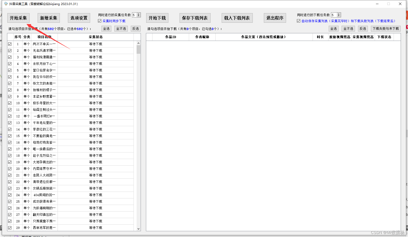The image size is (408, 237).
Task: Click the 作品ID column header
Action: click(171, 37)
